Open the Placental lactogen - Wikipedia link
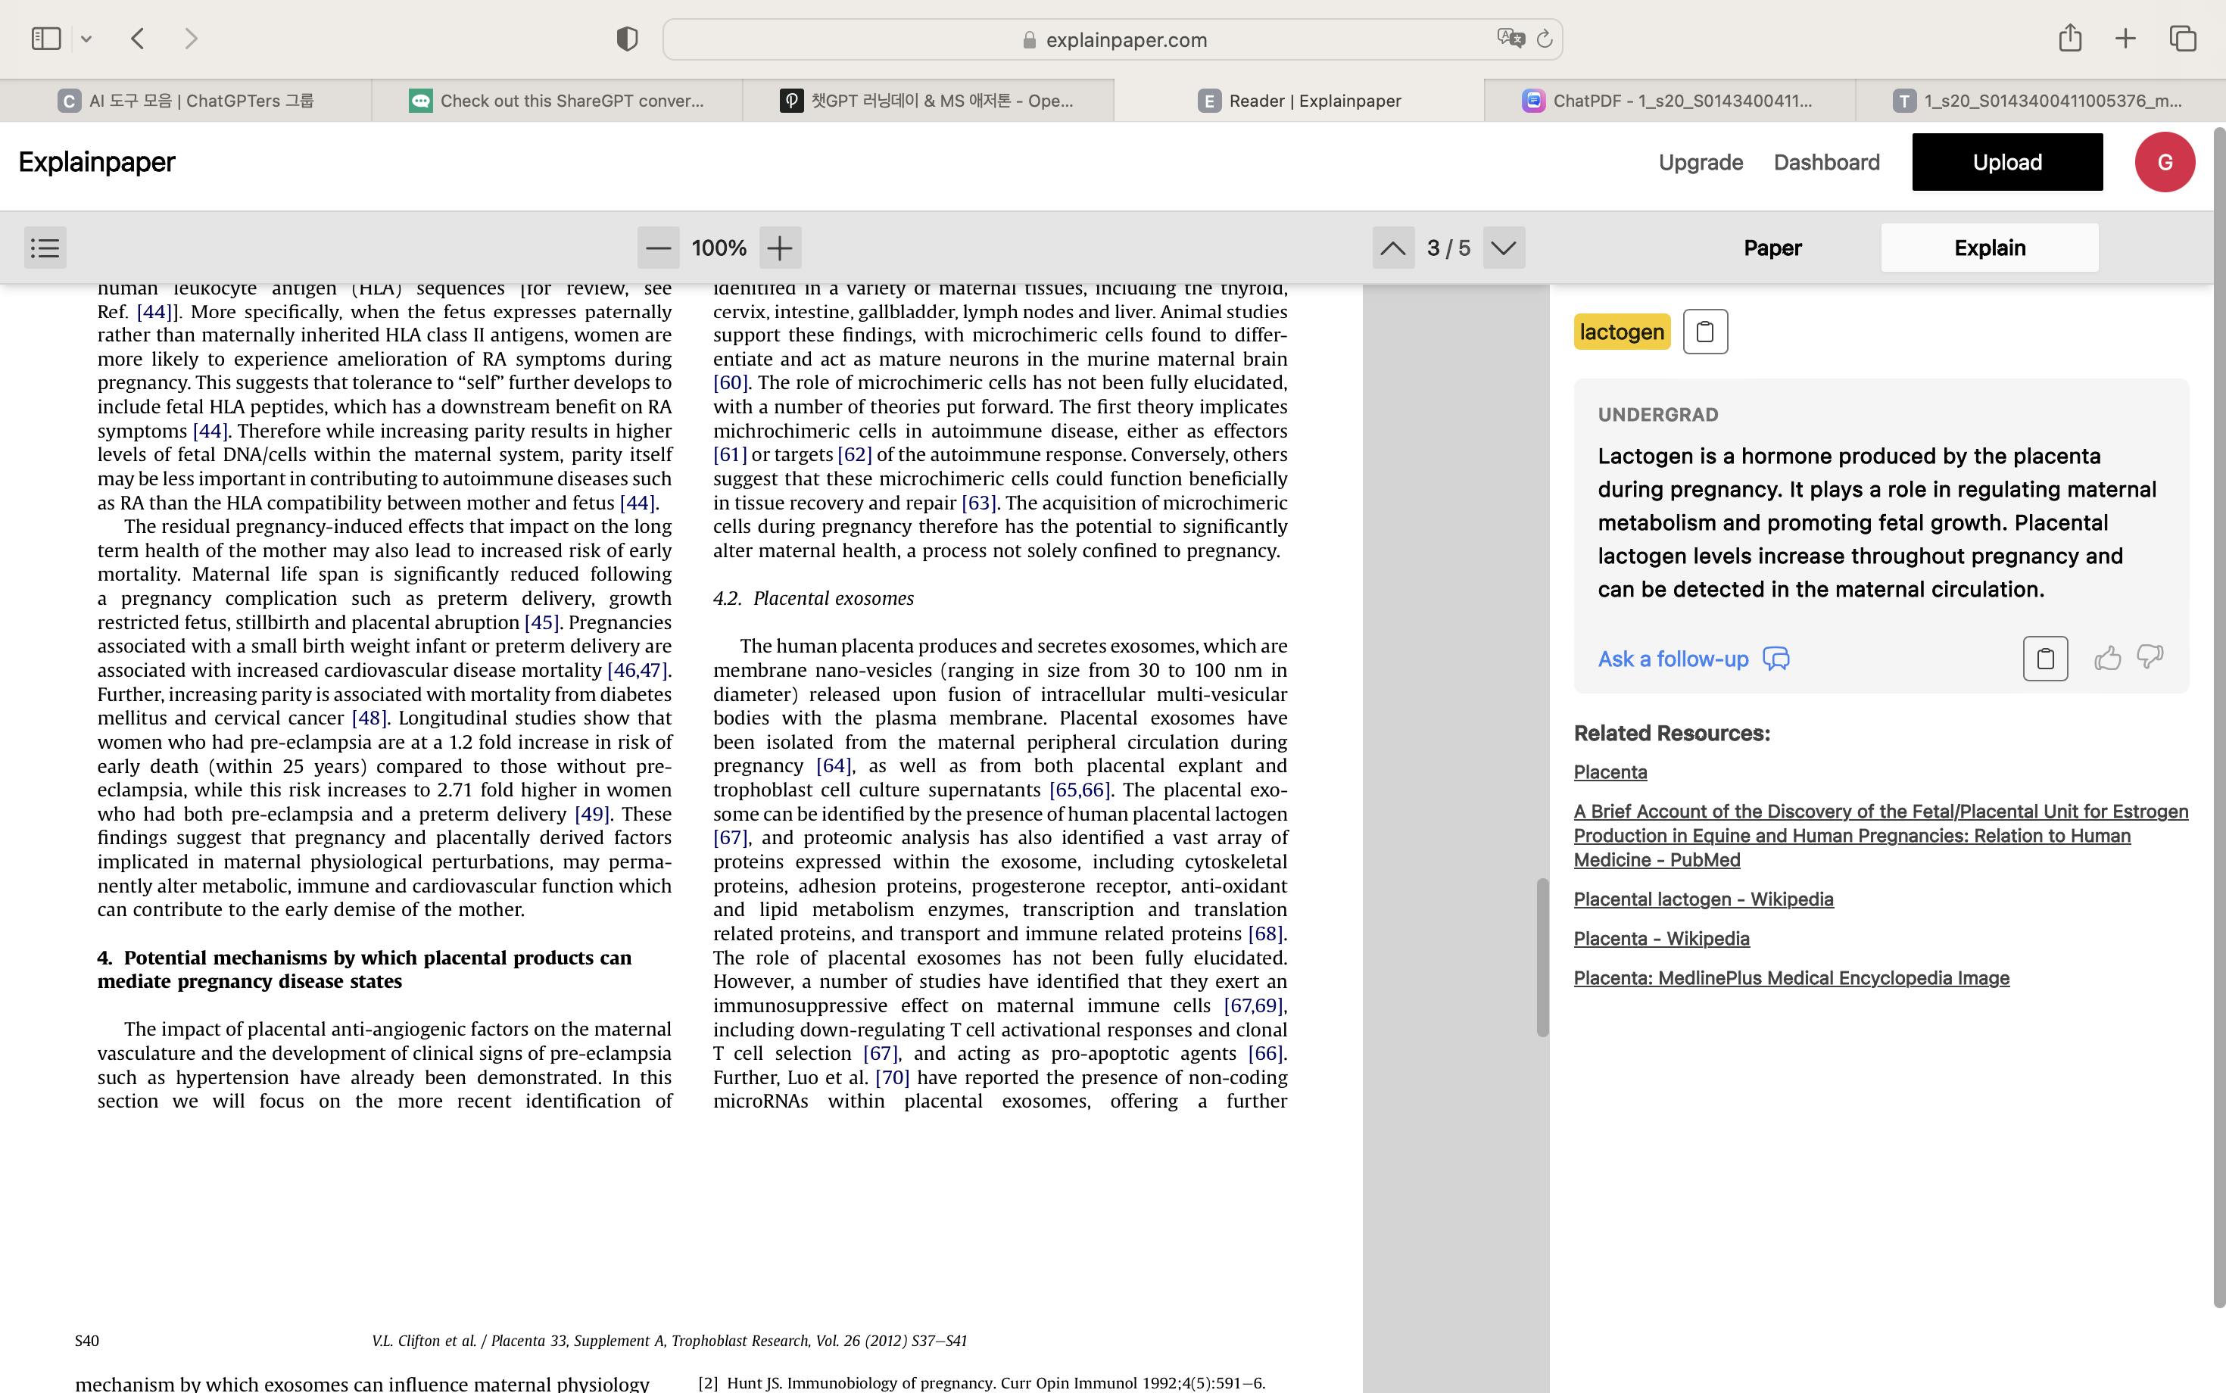Image resolution: width=2226 pixels, height=1393 pixels. pos(1703,899)
